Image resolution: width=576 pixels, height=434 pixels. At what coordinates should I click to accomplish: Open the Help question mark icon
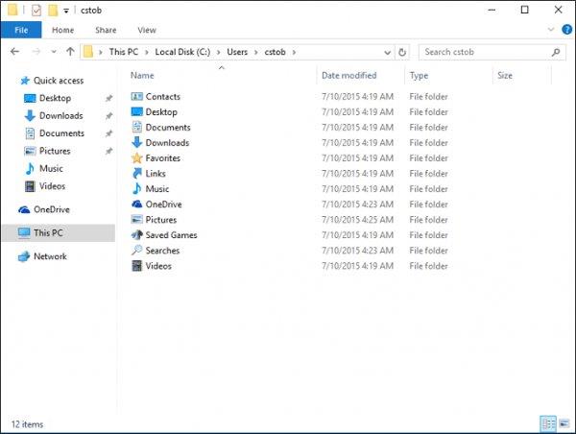pos(566,30)
